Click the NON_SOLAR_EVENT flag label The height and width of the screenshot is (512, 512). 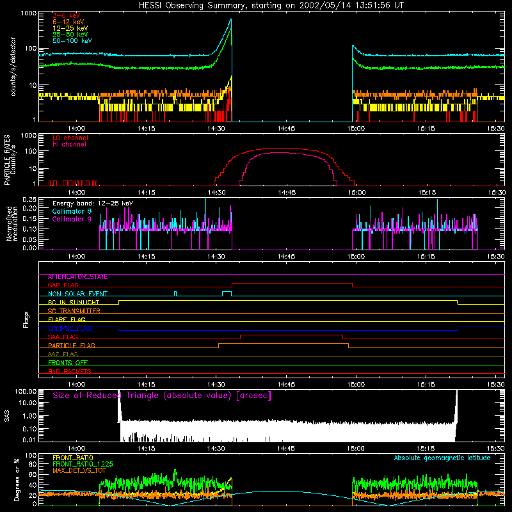coord(77,294)
